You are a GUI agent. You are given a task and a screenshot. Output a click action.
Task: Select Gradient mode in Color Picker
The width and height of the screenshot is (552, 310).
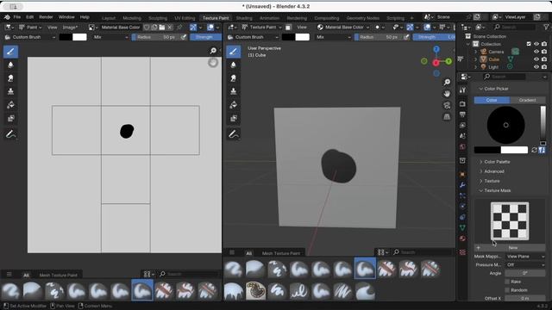point(527,100)
